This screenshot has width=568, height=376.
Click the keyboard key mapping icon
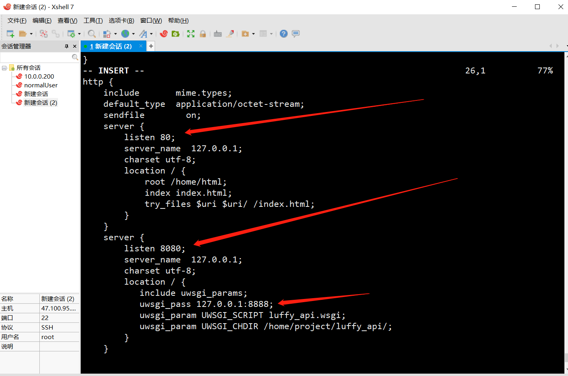(218, 34)
